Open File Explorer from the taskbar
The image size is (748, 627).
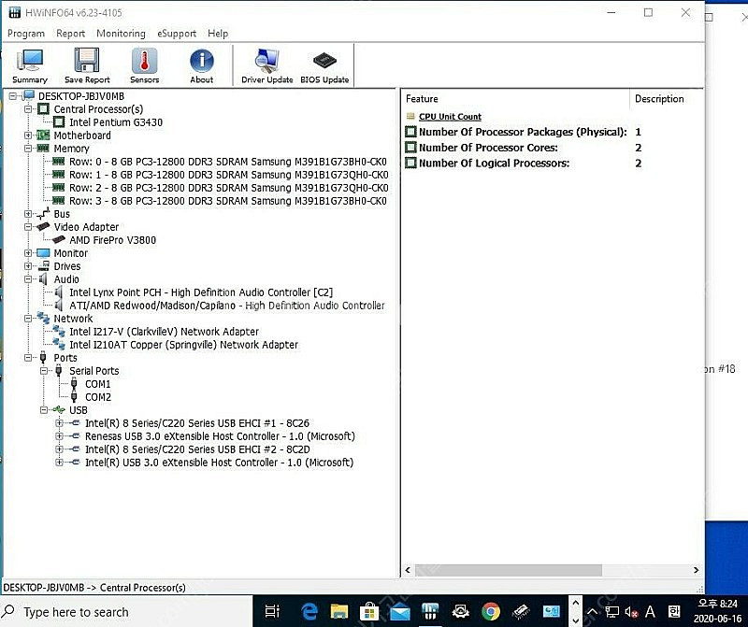339,611
